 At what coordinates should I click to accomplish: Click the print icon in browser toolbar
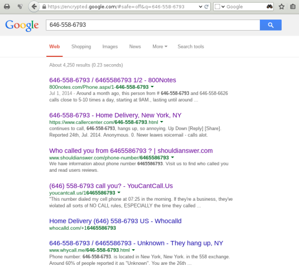[x=7, y=7]
